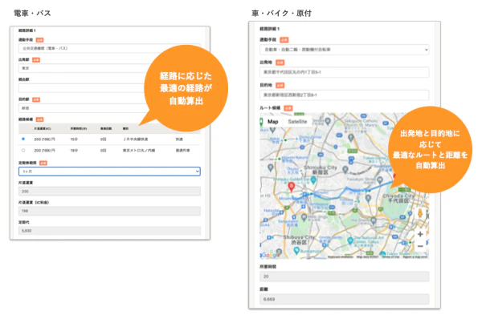Click the 出発地 address input field
This screenshot has width=482, height=315.
pyautogui.click(x=345, y=72)
